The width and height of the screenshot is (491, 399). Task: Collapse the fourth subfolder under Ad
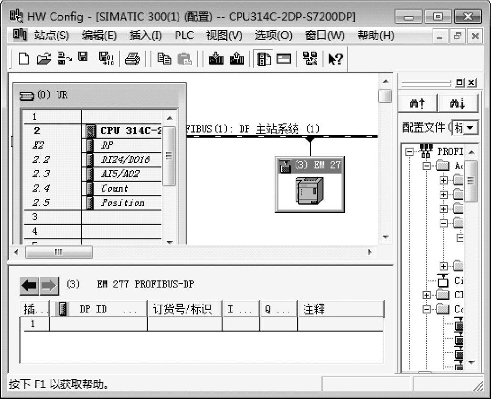click(x=443, y=223)
